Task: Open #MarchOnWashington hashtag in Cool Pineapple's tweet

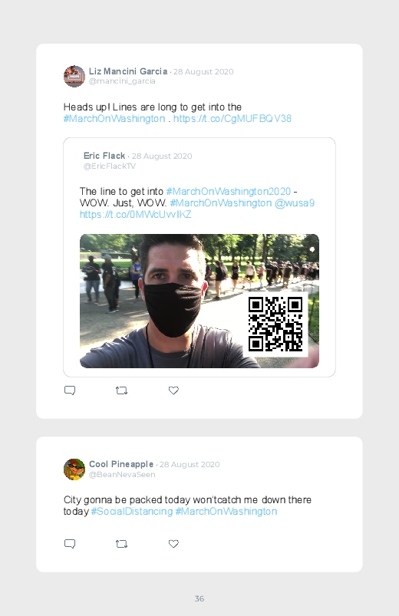Action: [x=226, y=512]
